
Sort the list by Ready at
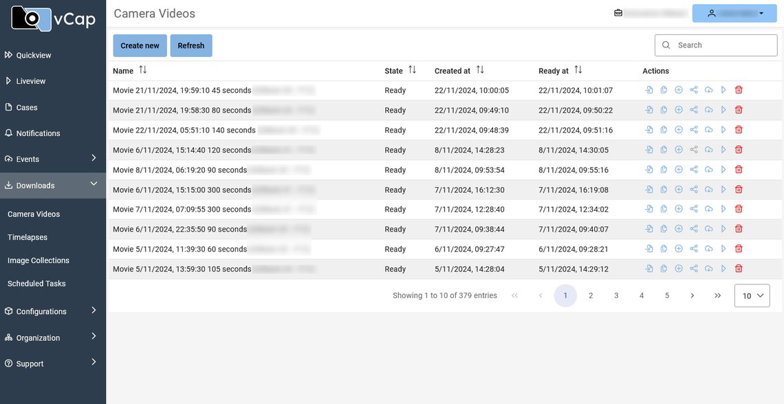pos(578,70)
